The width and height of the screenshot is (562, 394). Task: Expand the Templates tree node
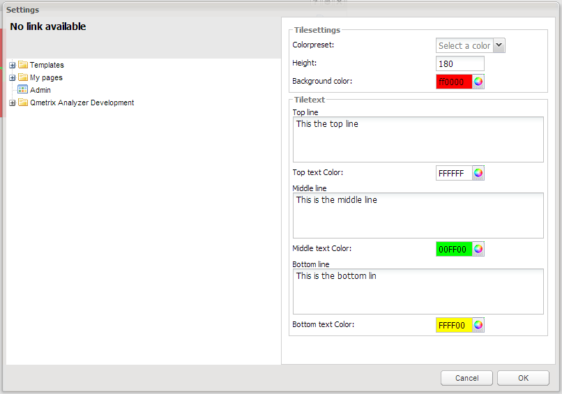coord(12,66)
